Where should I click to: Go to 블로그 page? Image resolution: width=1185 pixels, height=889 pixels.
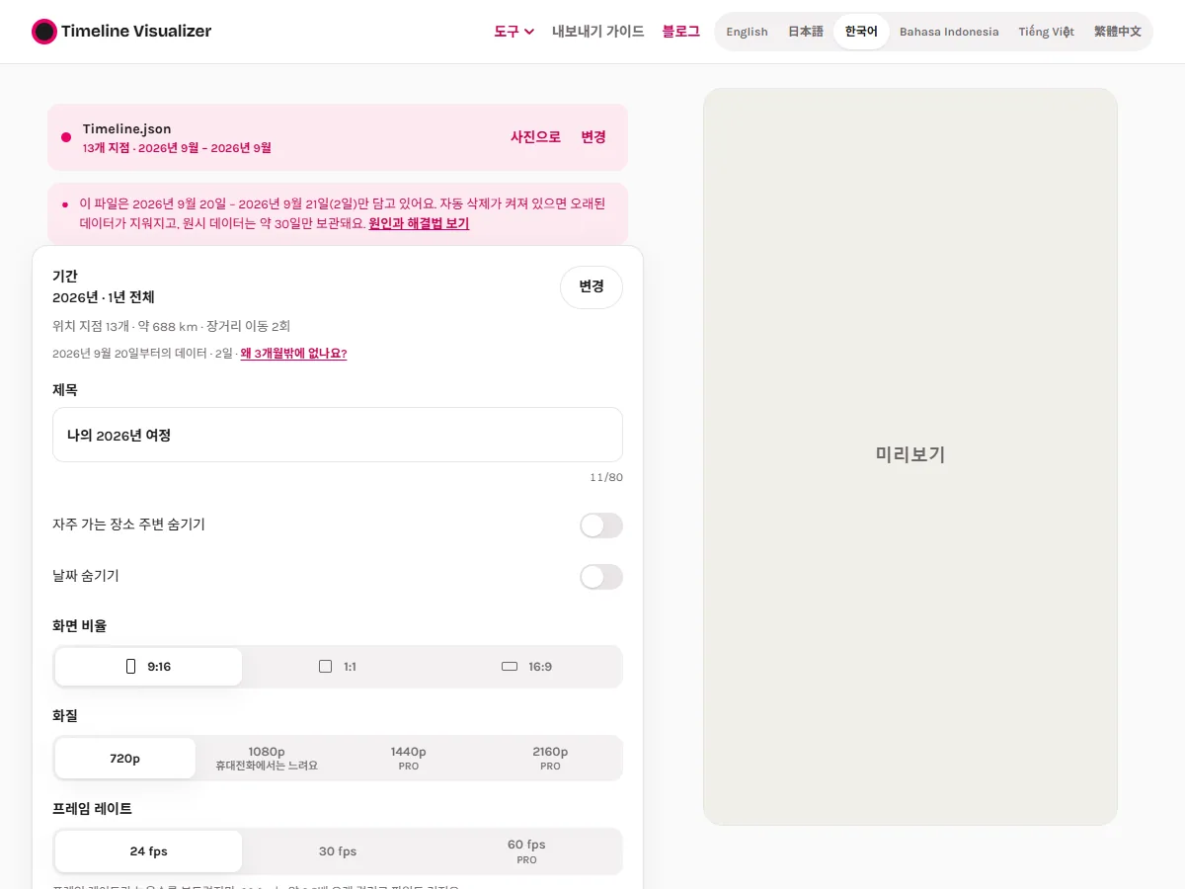tap(681, 32)
